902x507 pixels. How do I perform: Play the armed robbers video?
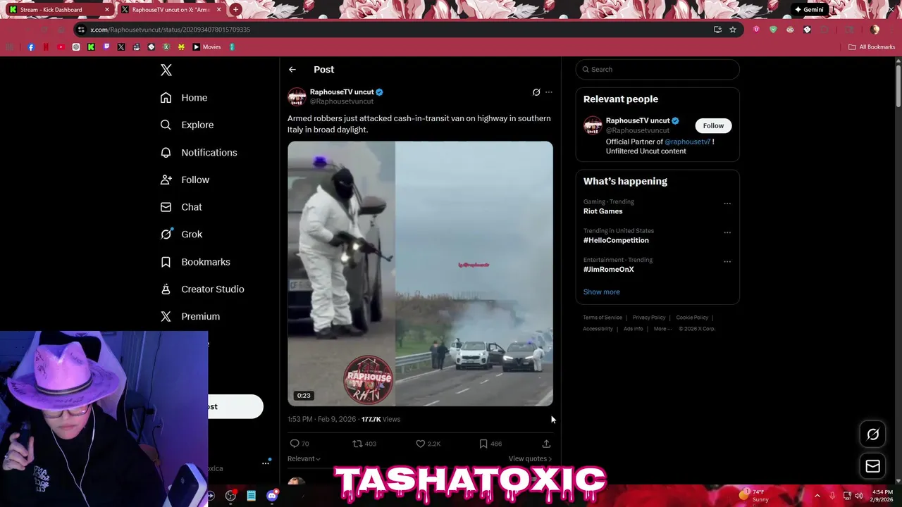click(x=420, y=273)
